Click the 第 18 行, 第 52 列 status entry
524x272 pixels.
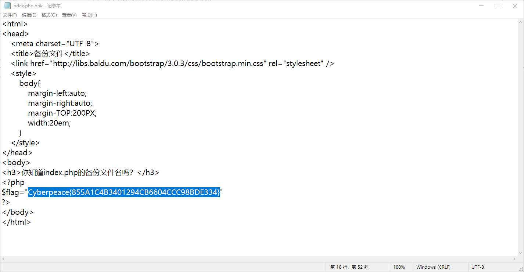click(x=349, y=267)
